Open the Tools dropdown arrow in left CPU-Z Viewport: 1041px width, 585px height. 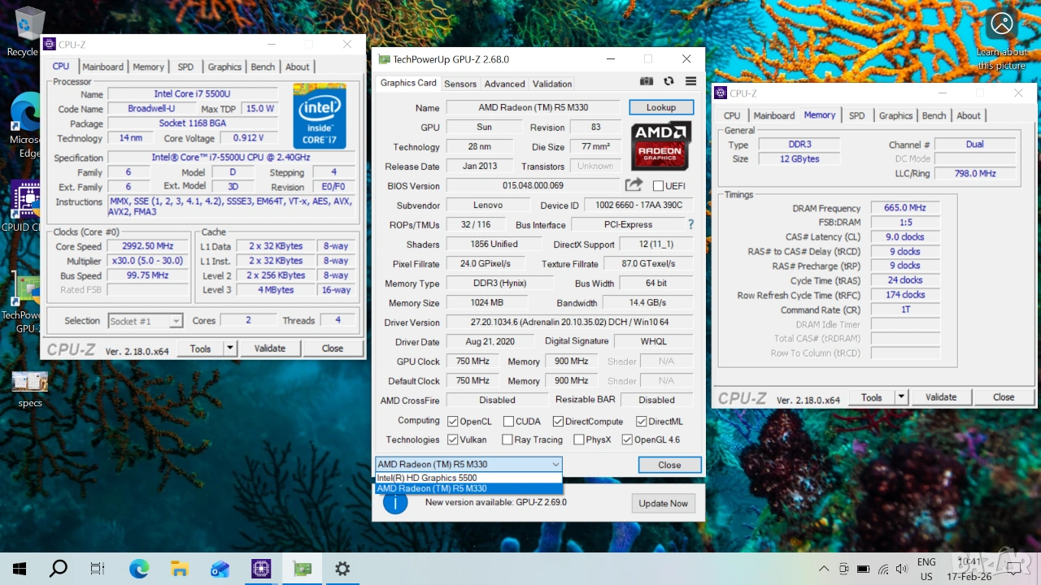tap(229, 349)
